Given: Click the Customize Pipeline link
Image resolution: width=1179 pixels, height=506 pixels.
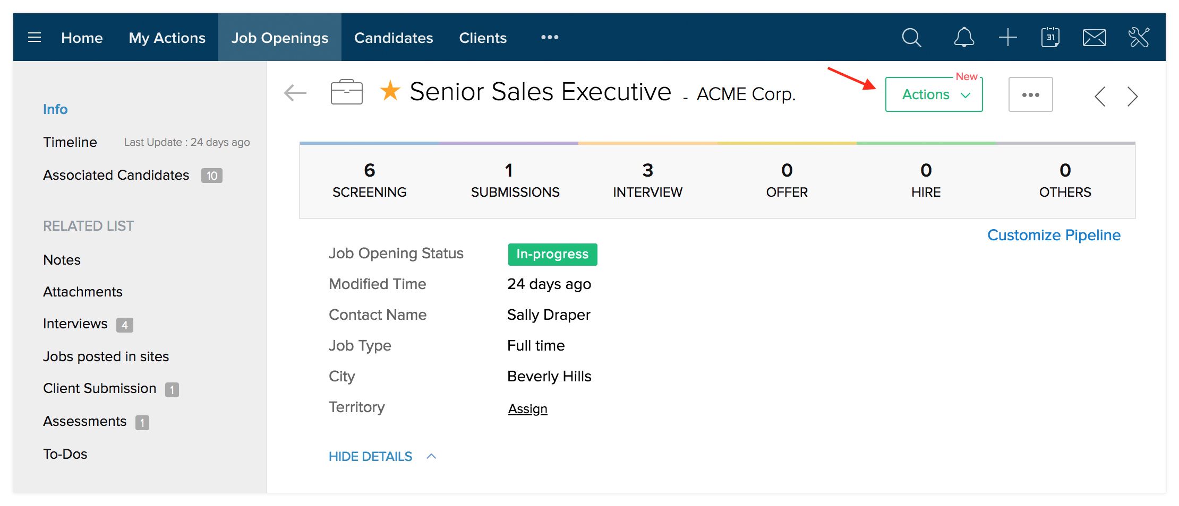Looking at the screenshot, I should point(1054,235).
